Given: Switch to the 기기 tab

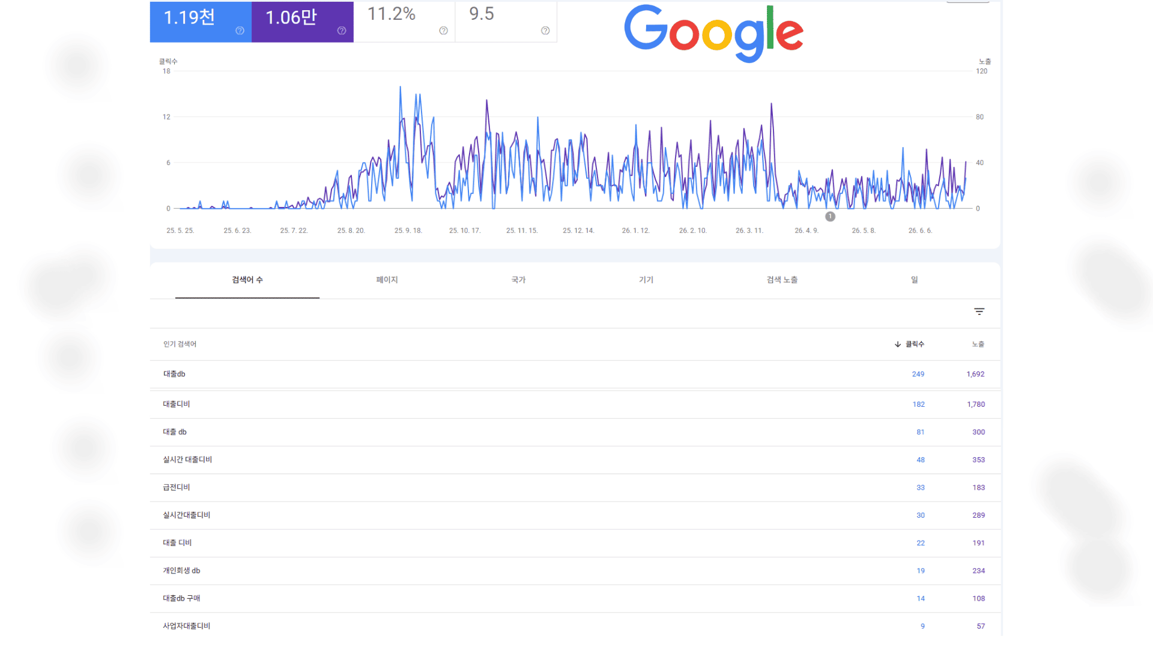Looking at the screenshot, I should 646,280.
